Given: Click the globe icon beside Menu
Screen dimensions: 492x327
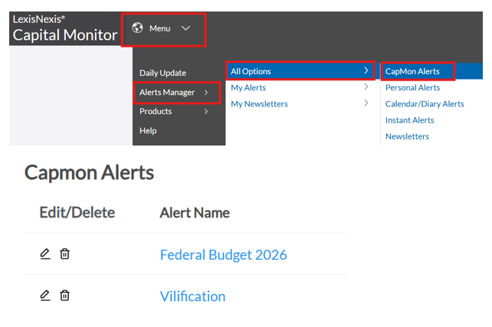Looking at the screenshot, I should (x=138, y=28).
